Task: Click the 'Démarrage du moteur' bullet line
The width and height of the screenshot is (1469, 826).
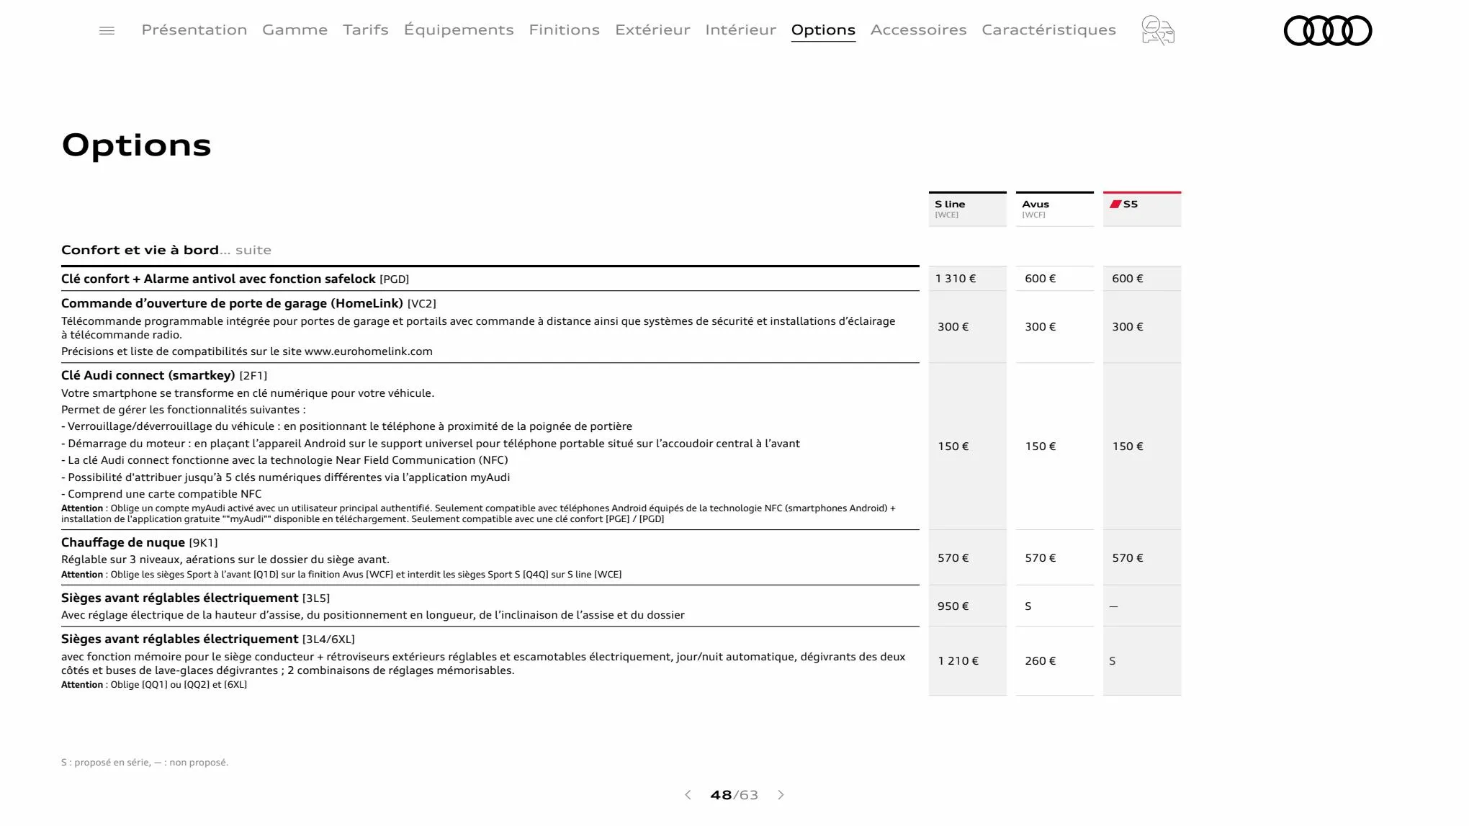Action: coord(431,444)
